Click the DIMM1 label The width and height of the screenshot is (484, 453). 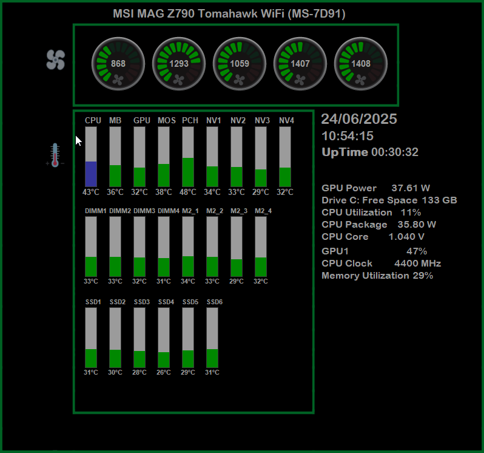[x=96, y=211]
